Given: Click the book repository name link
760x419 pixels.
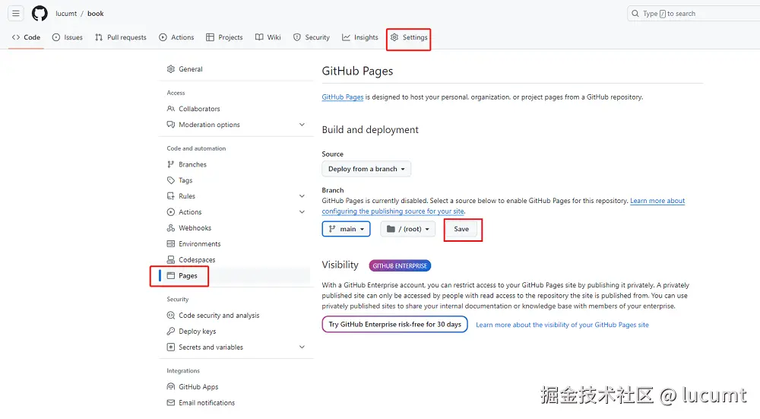Looking at the screenshot, I should coord(96,14).
